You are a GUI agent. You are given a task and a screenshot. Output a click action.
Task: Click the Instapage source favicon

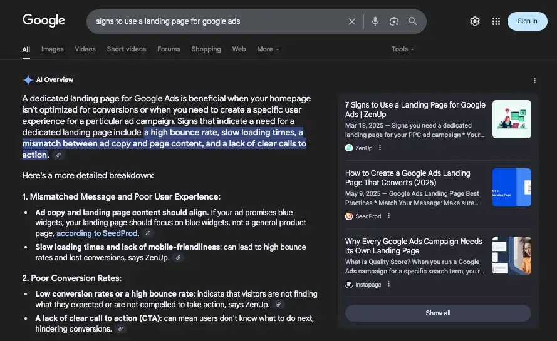(349, 284)
